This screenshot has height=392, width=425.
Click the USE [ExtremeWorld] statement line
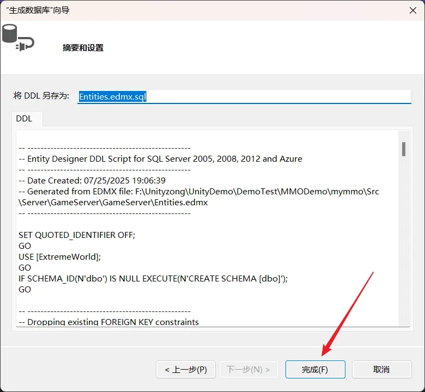click(x=60, y=257)
